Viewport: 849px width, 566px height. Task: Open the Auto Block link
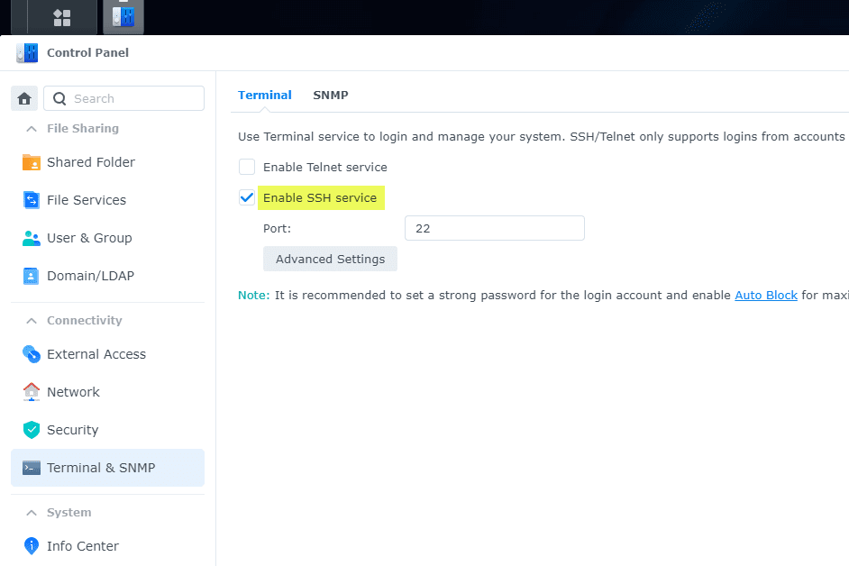pyautogui.click(x=766, y=295)
